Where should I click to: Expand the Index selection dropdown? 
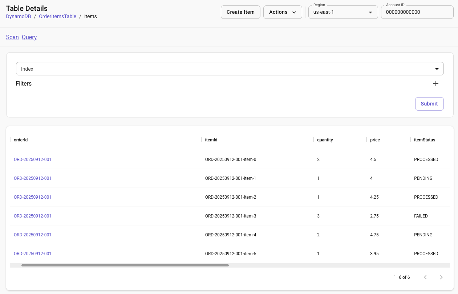click(230, 69)
